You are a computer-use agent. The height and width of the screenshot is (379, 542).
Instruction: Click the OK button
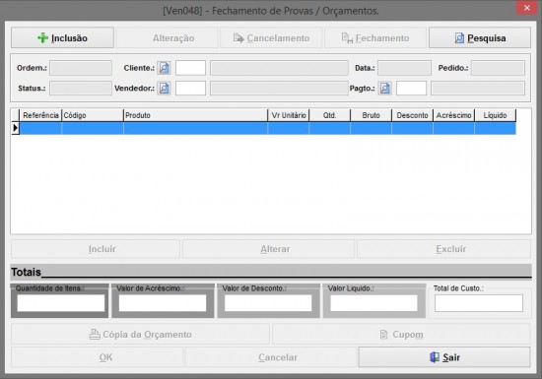pyautogui.click(x=97, y=357)
